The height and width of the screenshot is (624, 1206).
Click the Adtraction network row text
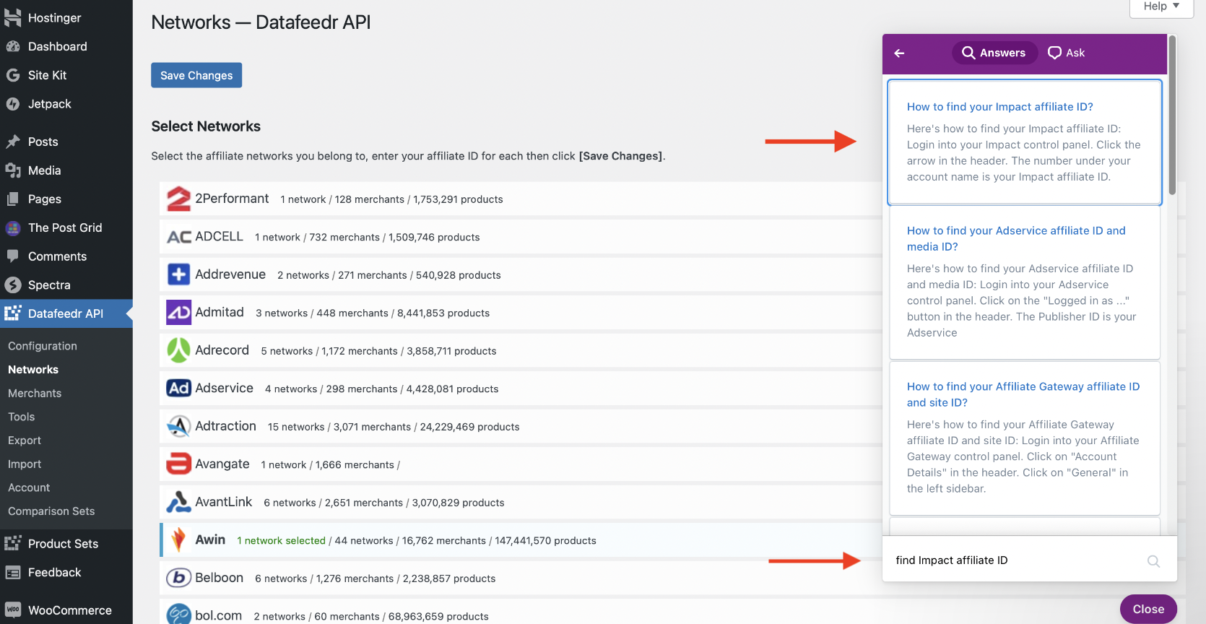[x=394, y=427]
